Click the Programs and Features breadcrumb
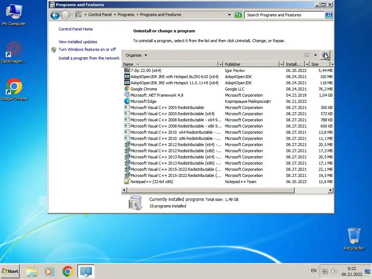This screenshot has width=372, height=279. pyautogui.click(x=161, y=15)
